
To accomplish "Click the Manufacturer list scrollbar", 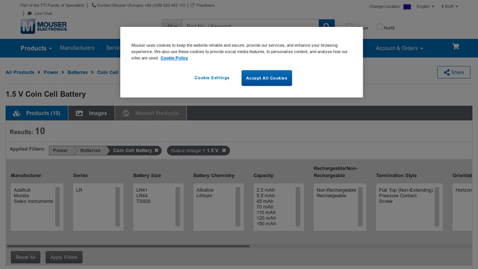I will [57, 207].
